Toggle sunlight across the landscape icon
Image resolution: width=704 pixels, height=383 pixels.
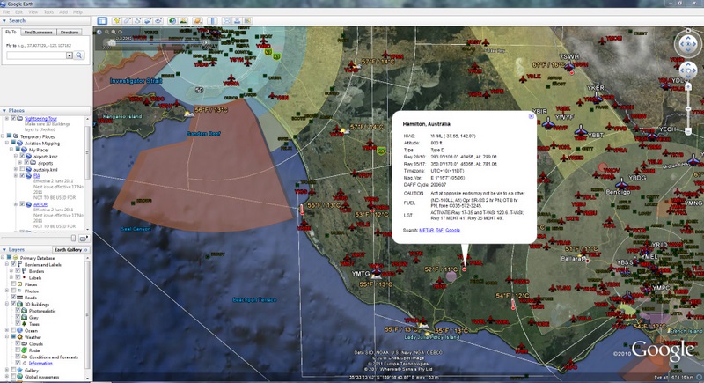pos(183,20)
